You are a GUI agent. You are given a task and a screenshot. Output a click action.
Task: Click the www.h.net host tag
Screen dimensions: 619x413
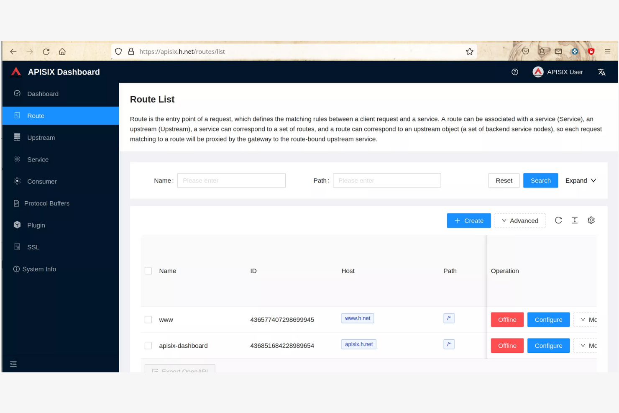[x=358, y=318]
